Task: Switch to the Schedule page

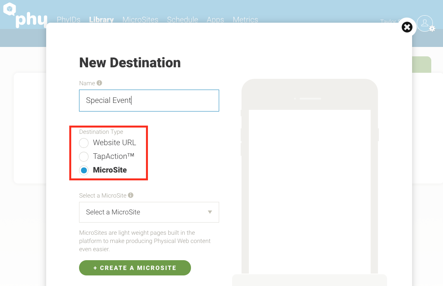Action: click(182, 20)
